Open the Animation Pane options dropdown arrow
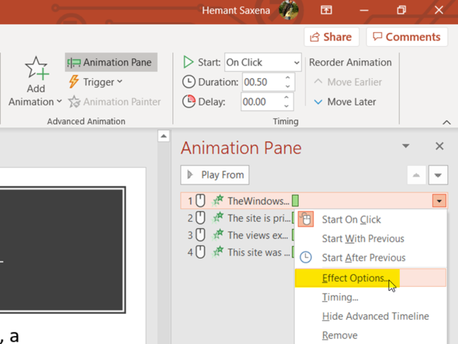 (406, 146)
